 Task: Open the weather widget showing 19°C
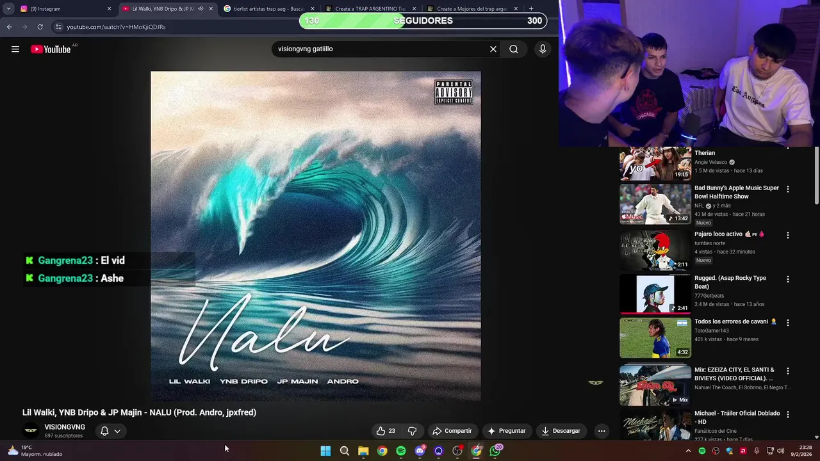click(35, 451)
